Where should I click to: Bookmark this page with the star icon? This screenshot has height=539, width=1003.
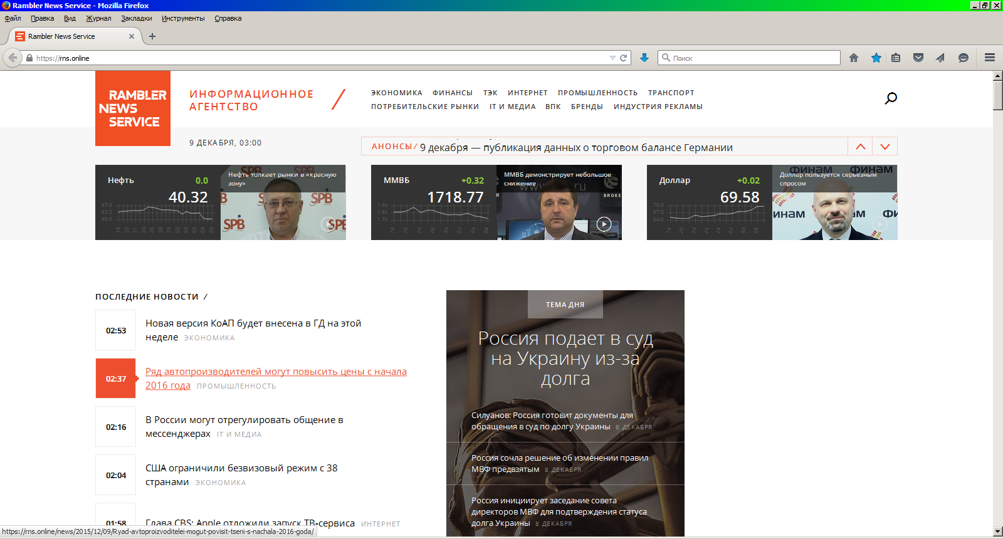[x=876, y=58]
